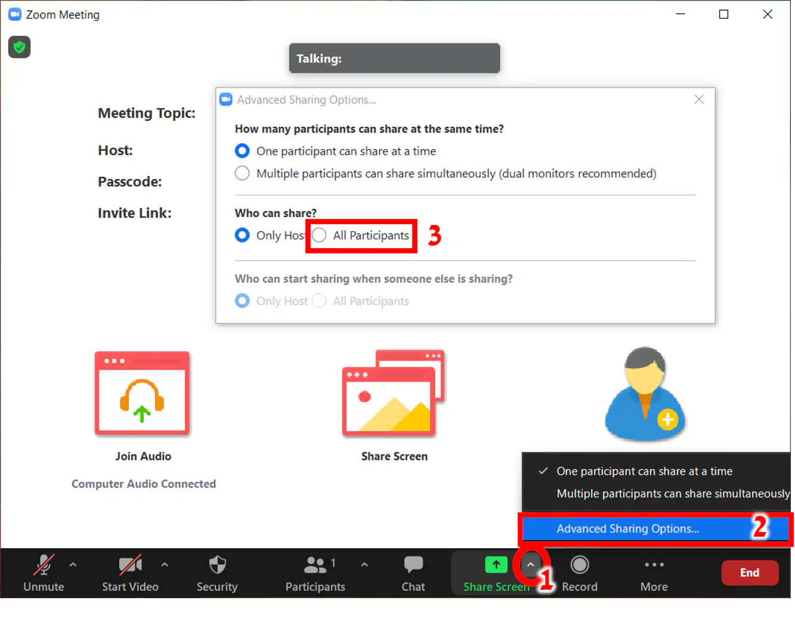
Task: Close the Advanced Sharing Options dialog
Action: (x=699, y=100)
